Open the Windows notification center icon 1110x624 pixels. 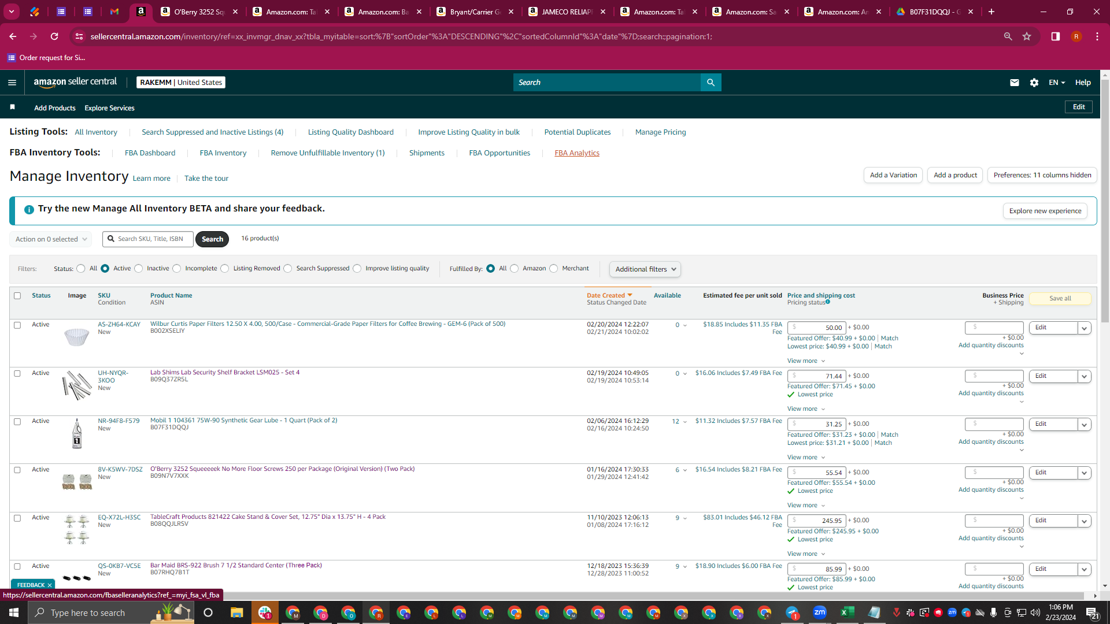(x=1092, y=613)
